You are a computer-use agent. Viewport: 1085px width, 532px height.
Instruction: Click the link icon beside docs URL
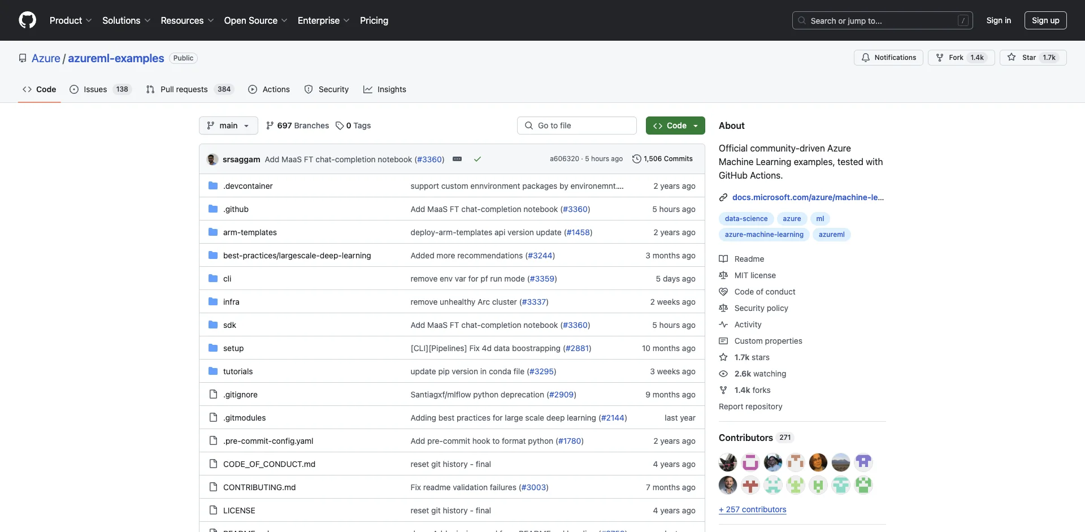[x=723, y=197]
